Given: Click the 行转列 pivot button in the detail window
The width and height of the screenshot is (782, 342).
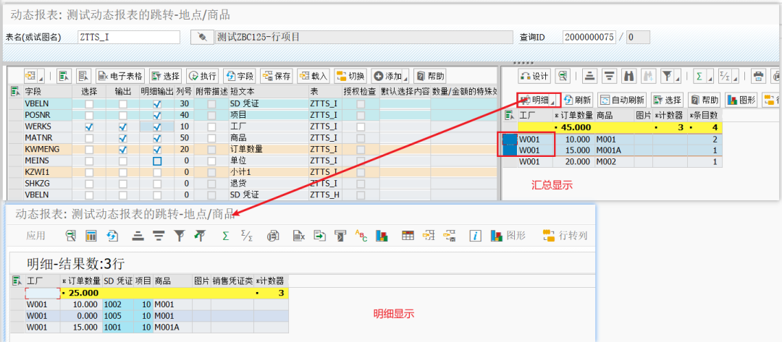Looking at the screenshot, I should [x=566, y=236].
